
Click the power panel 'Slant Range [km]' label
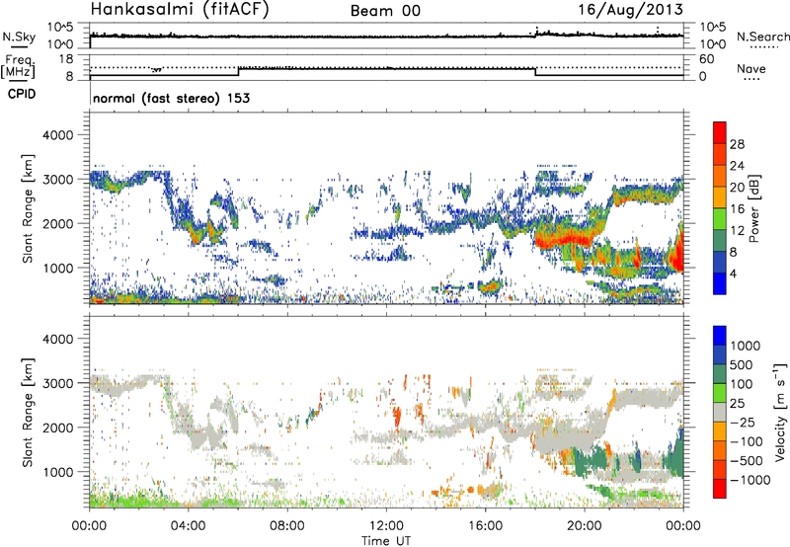pos(28,208)
